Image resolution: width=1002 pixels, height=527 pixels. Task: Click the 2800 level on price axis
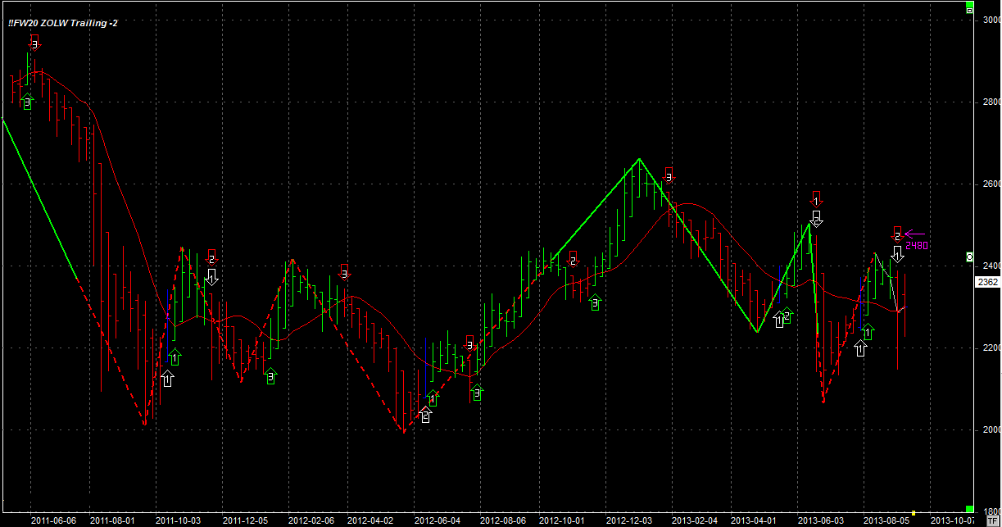pyautogui.click(x=989, y=102)
